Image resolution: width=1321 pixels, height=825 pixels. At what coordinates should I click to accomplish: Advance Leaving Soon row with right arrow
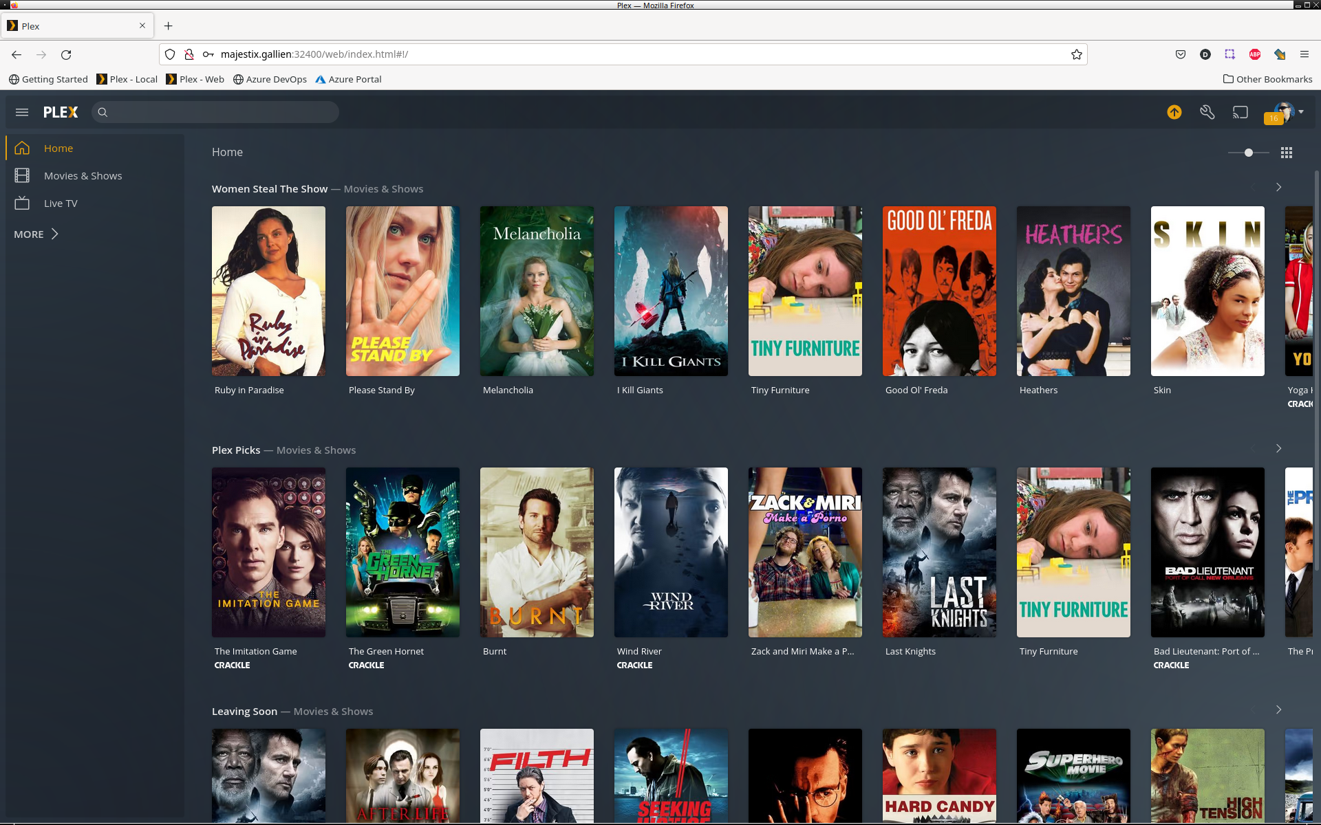tap(1279, 709)
